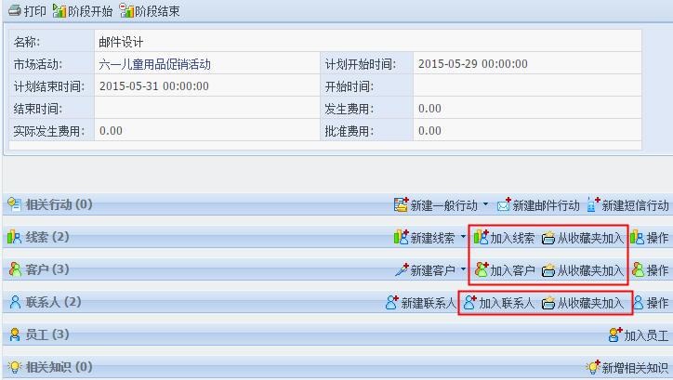
Task: Click the 阶段结束 toolbar label
Action: [x=157, y=11]
